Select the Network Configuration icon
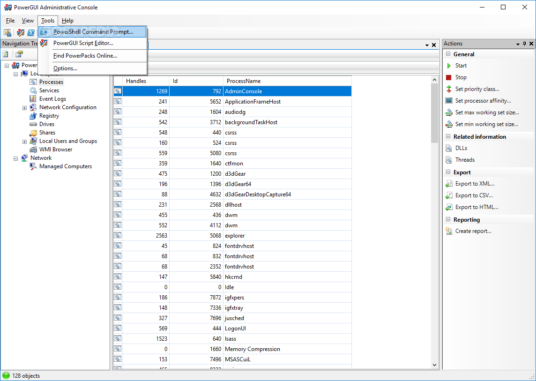Screen dimensions: 536x381 click(33, 107)
